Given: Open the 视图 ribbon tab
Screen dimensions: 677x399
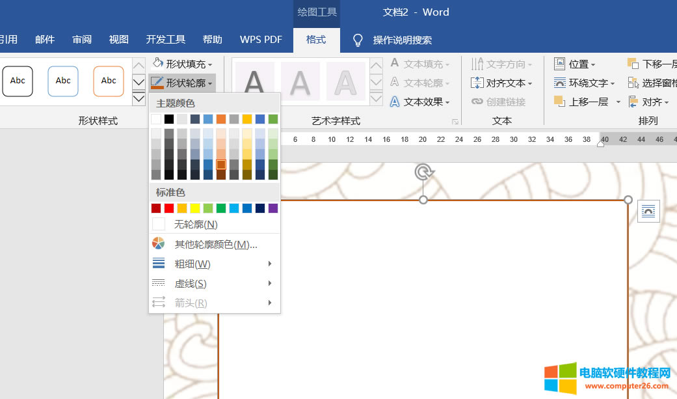Looking at the screenshot, I should coord(119,40).
